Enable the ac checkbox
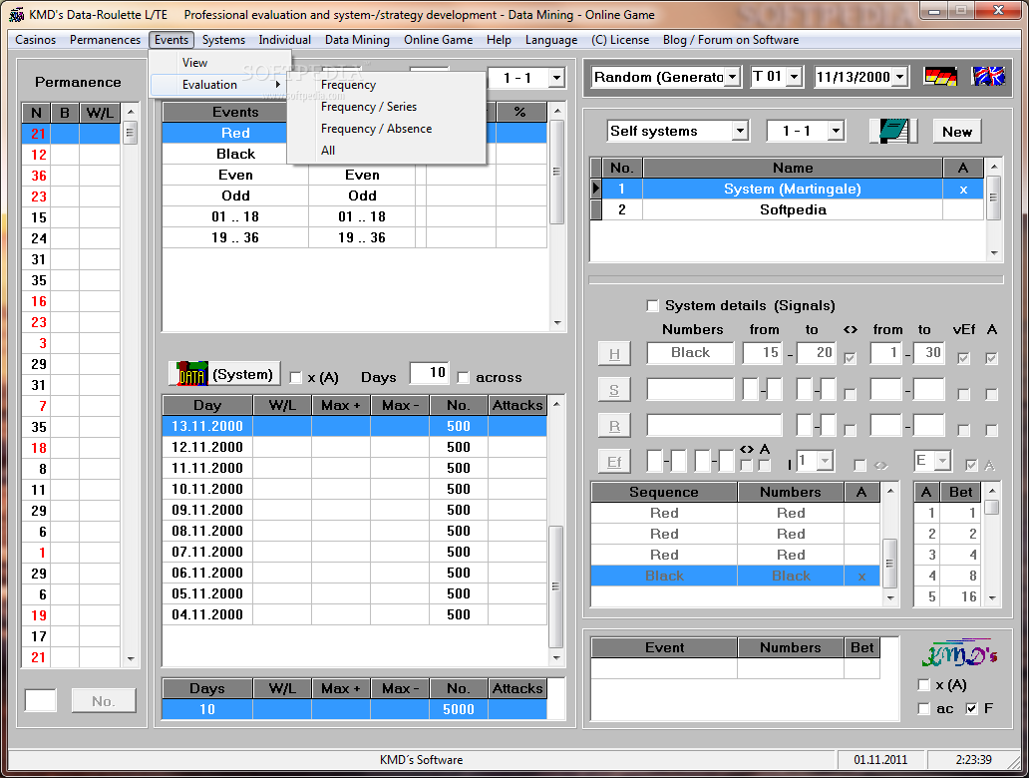Screen dimensions: 1029x778 pos(924,708)
